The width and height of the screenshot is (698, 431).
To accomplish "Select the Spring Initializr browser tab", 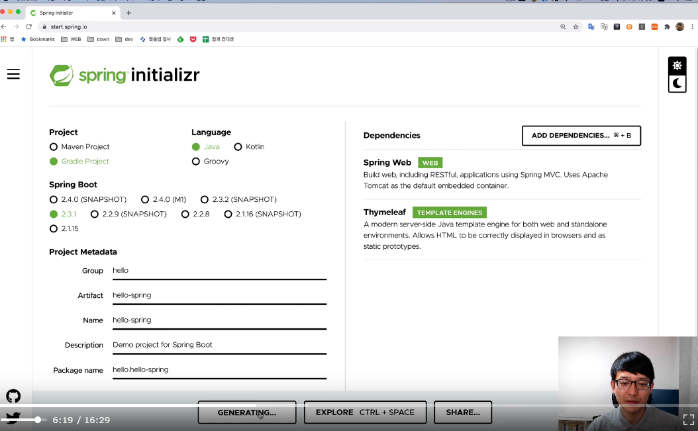I will tap(72, 13).
